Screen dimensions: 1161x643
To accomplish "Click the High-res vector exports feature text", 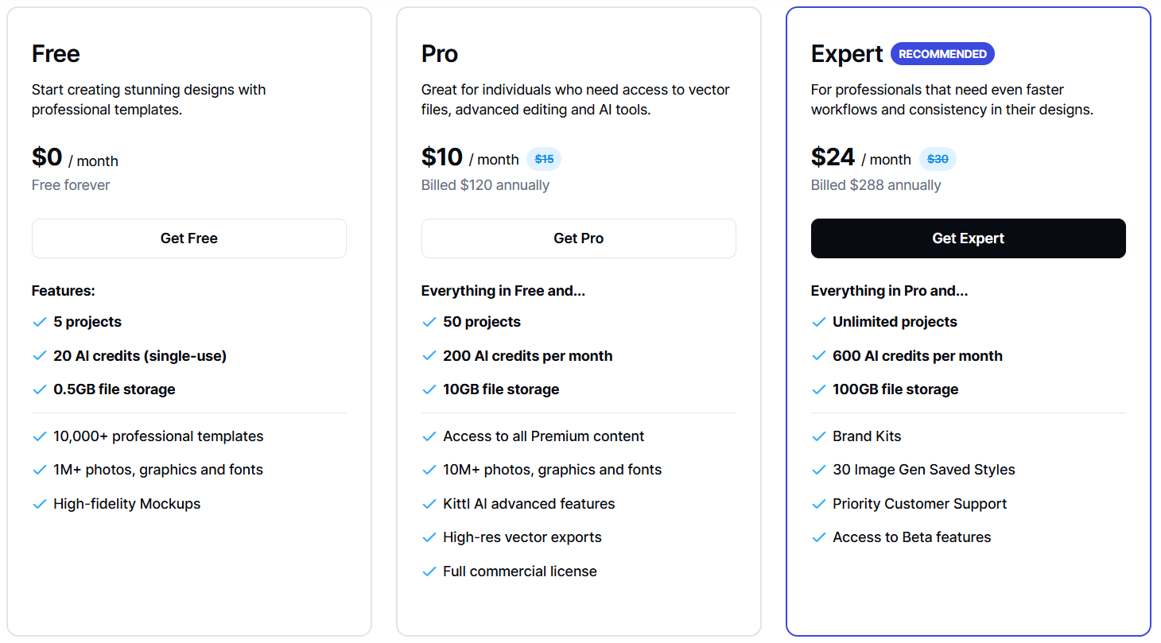I will [x=522, y=537].
